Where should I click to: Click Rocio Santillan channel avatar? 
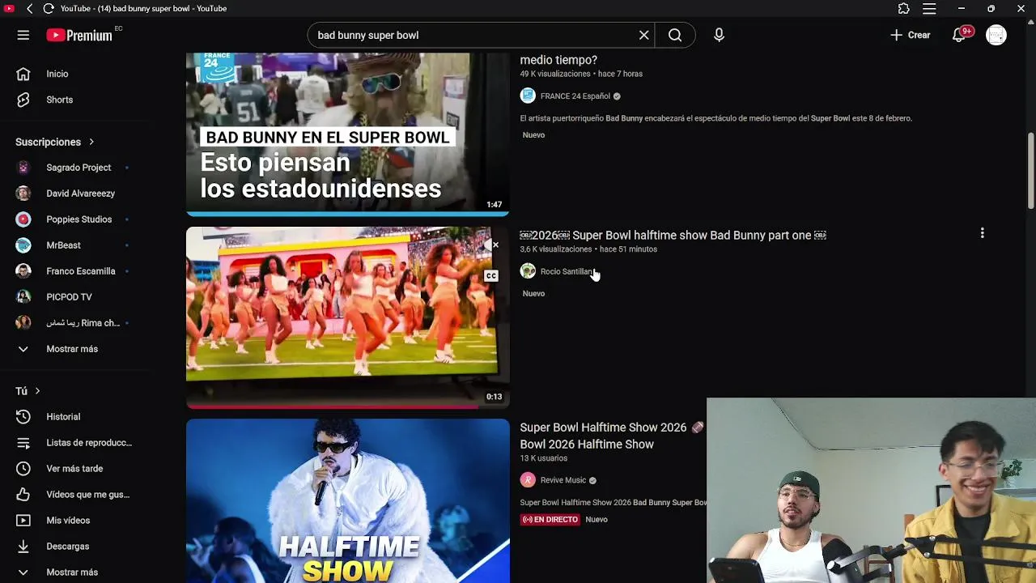pyautogui.click(x=528, y=271)
